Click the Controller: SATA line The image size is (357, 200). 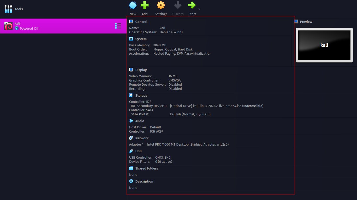pyautogui.click(x=141, y=110)
